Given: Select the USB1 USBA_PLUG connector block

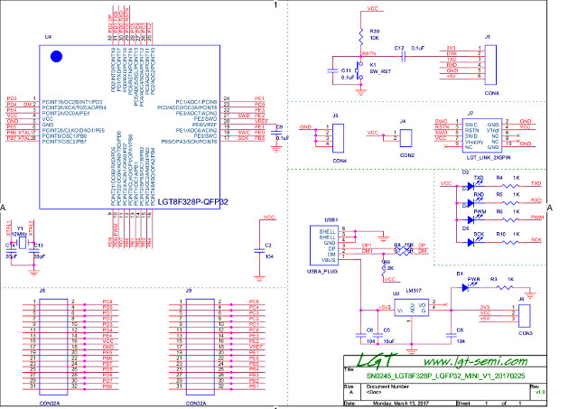Looking at the screenshot, I should click(323, 246).
